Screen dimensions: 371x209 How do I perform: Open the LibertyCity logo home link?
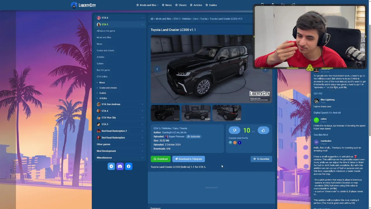[83, 5]
